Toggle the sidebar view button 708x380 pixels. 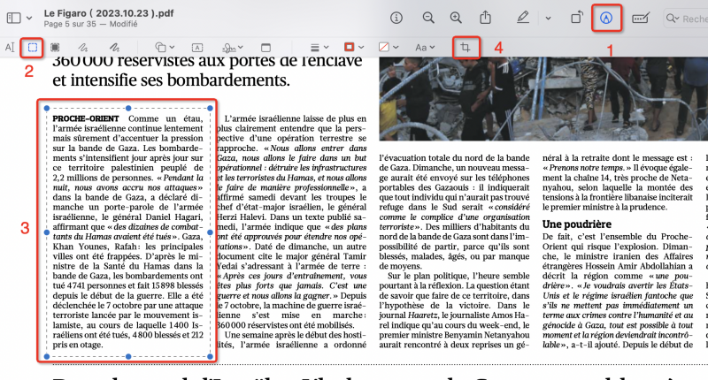pyautogui.click(x=13, y=18)
